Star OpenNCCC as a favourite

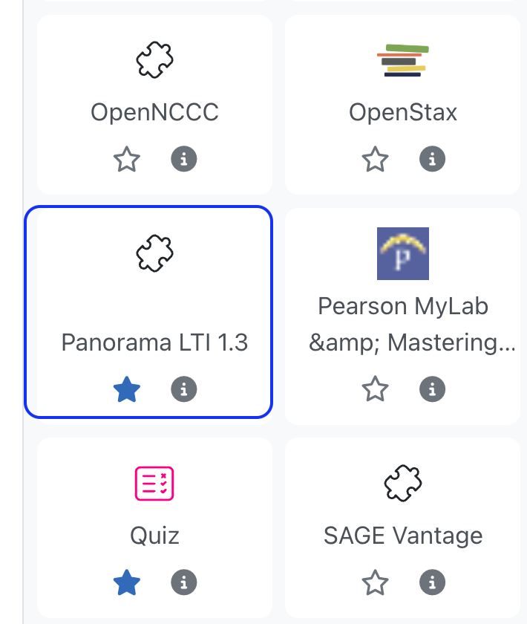(x=127, y=159)
